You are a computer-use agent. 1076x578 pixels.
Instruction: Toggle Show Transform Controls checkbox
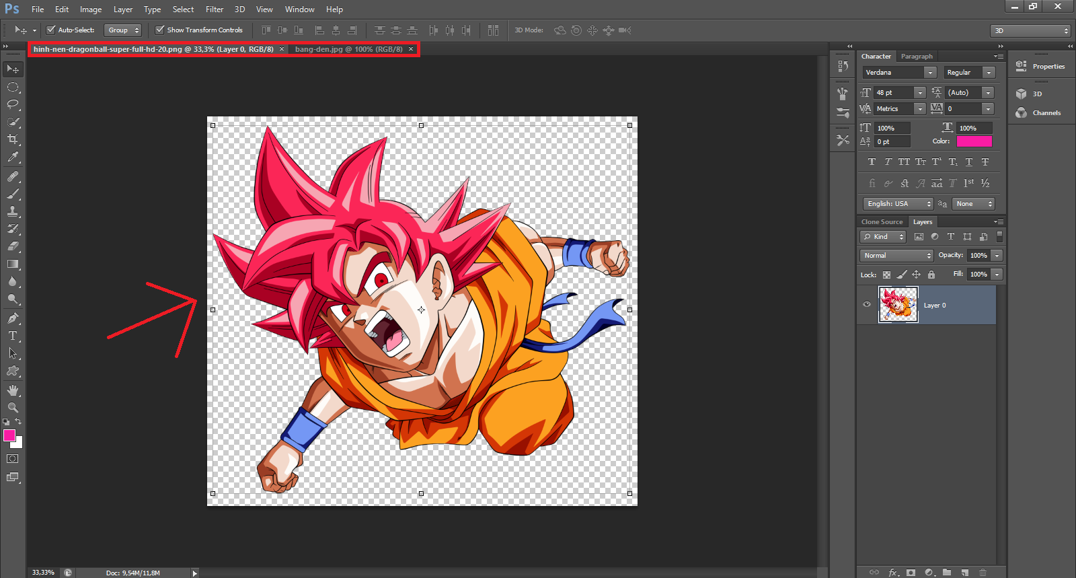click(159, 30)
